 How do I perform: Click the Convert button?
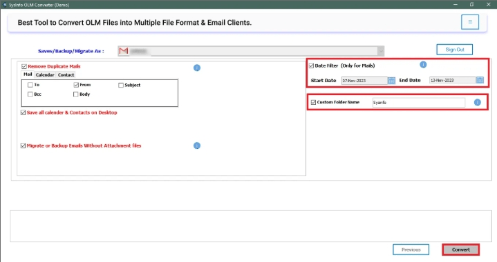tap(461, 250)
